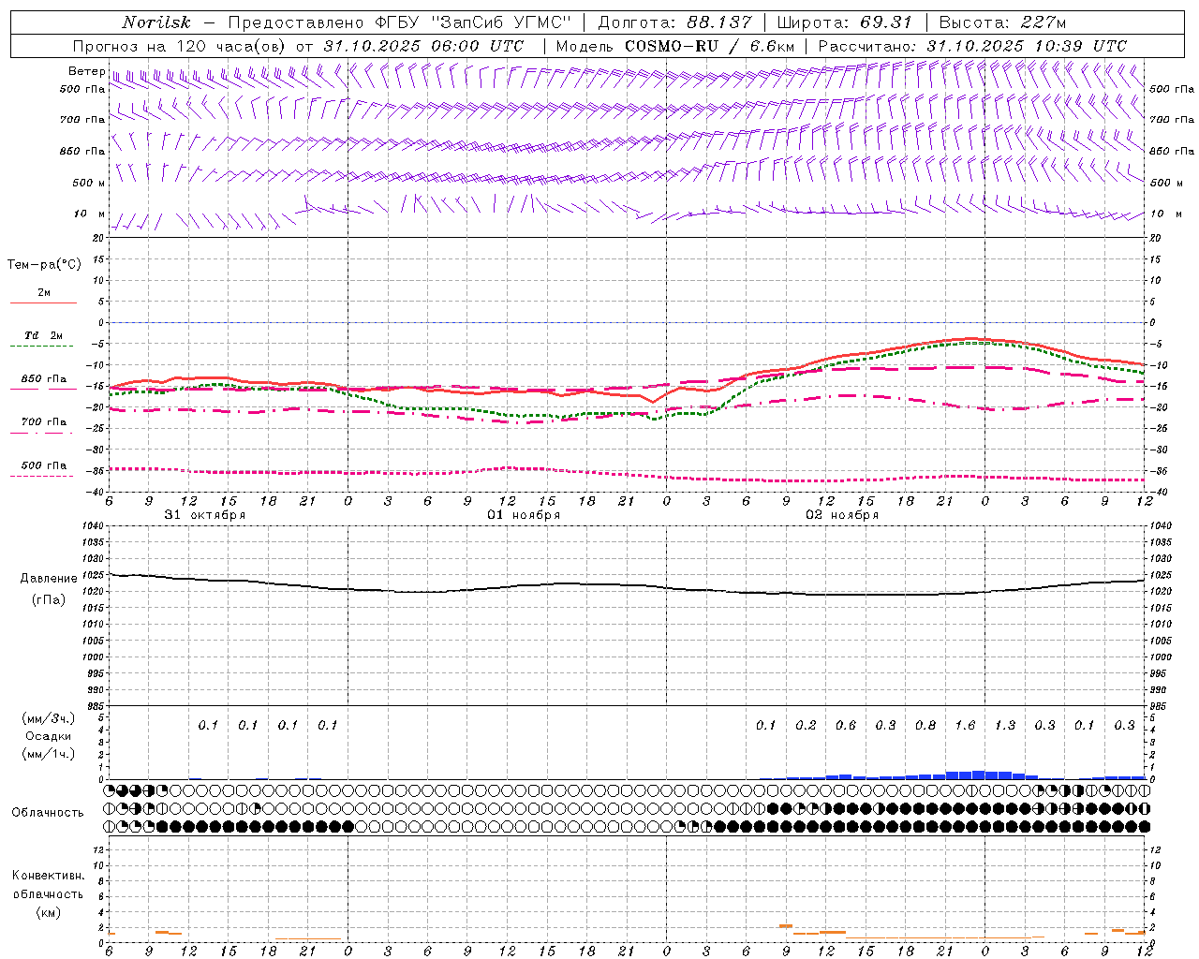
Task: Select the "Модель COSMO-RU / 6.6км" text
Action: [675, 46]
